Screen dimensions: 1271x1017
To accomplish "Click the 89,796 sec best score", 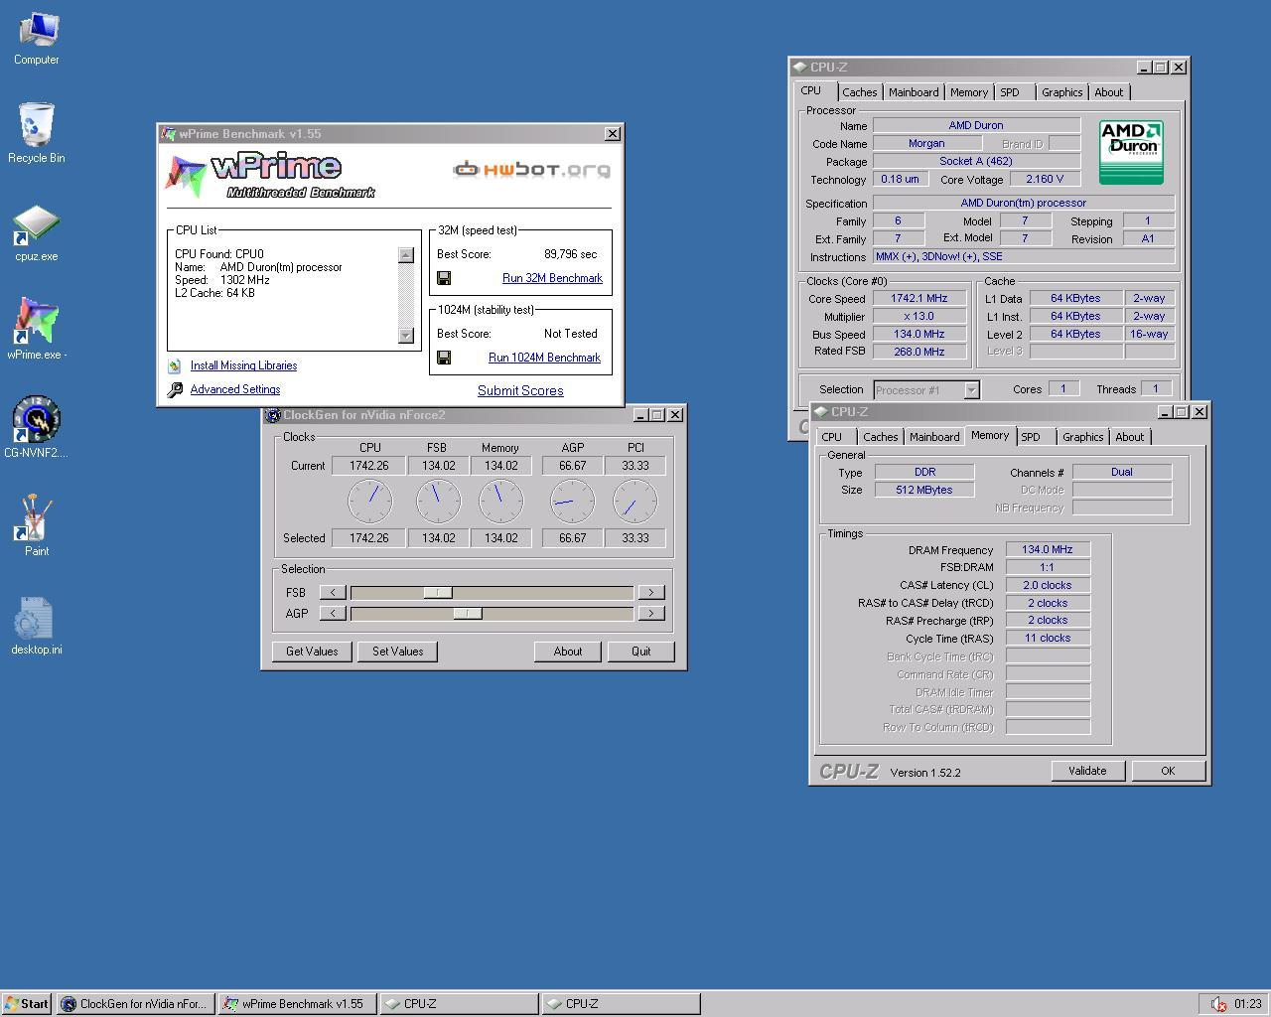I will coord(571,254).
